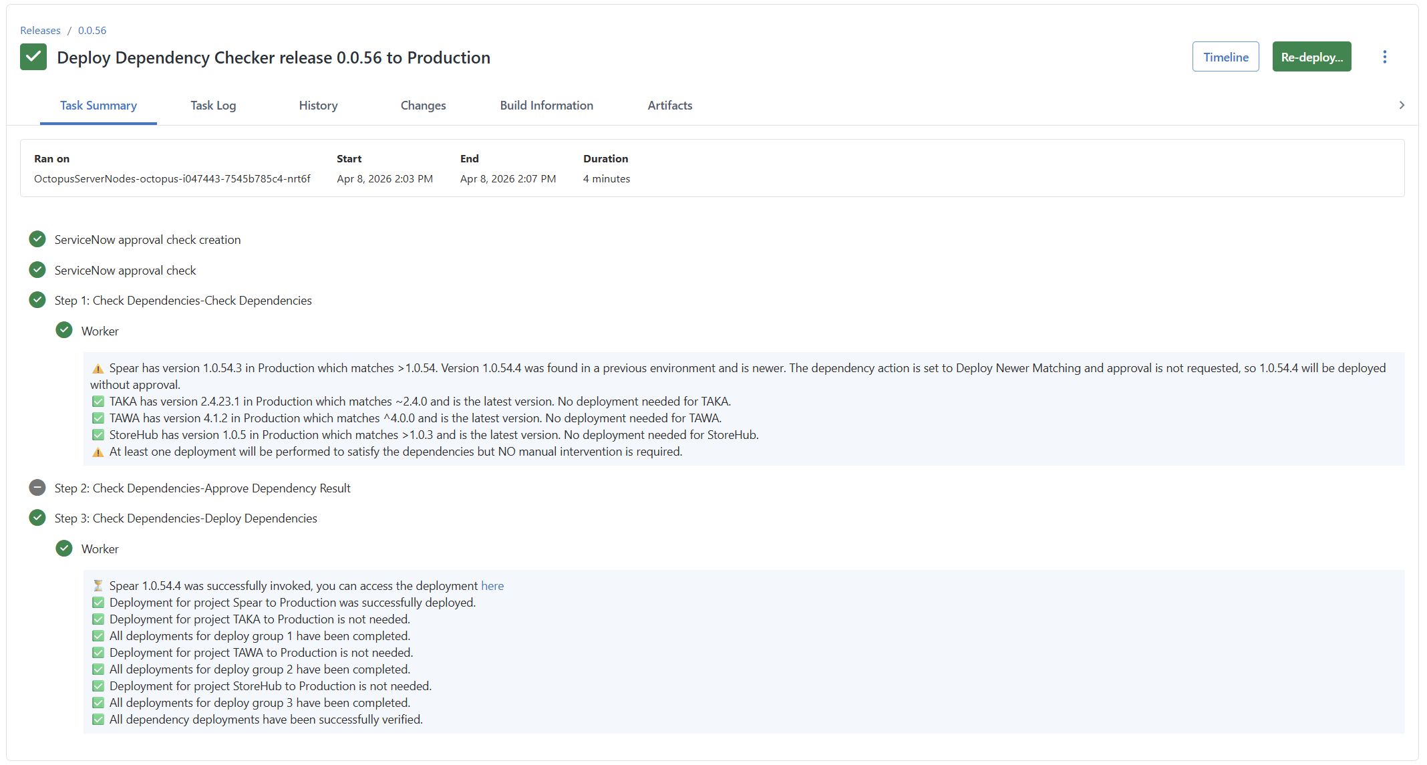This screenshot has height=765, width=1427.
Task: Click the hourglass icon before Spear 1.0.54.4 invocation message
Action: tap(98, 585)
